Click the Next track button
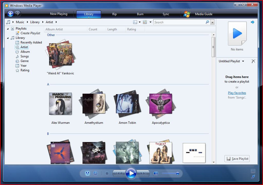 tap(143, 173)
